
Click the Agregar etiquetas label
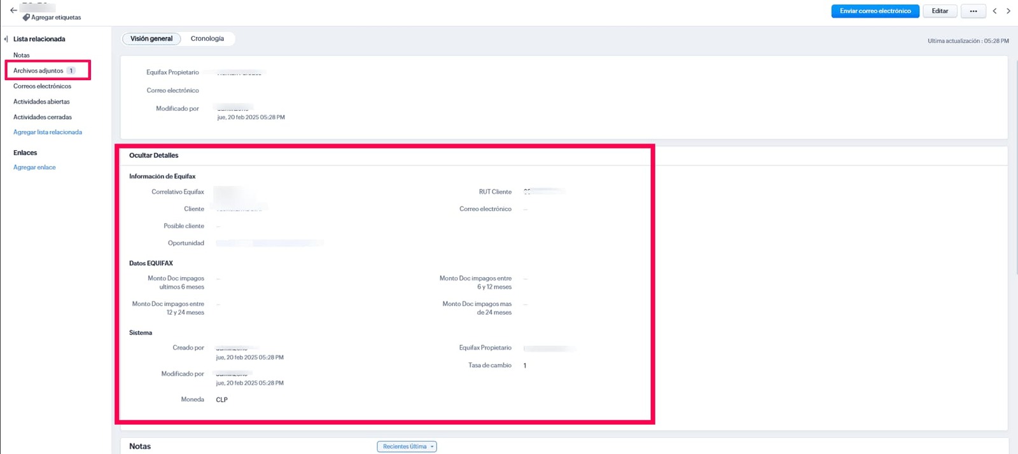coord(56,17)
